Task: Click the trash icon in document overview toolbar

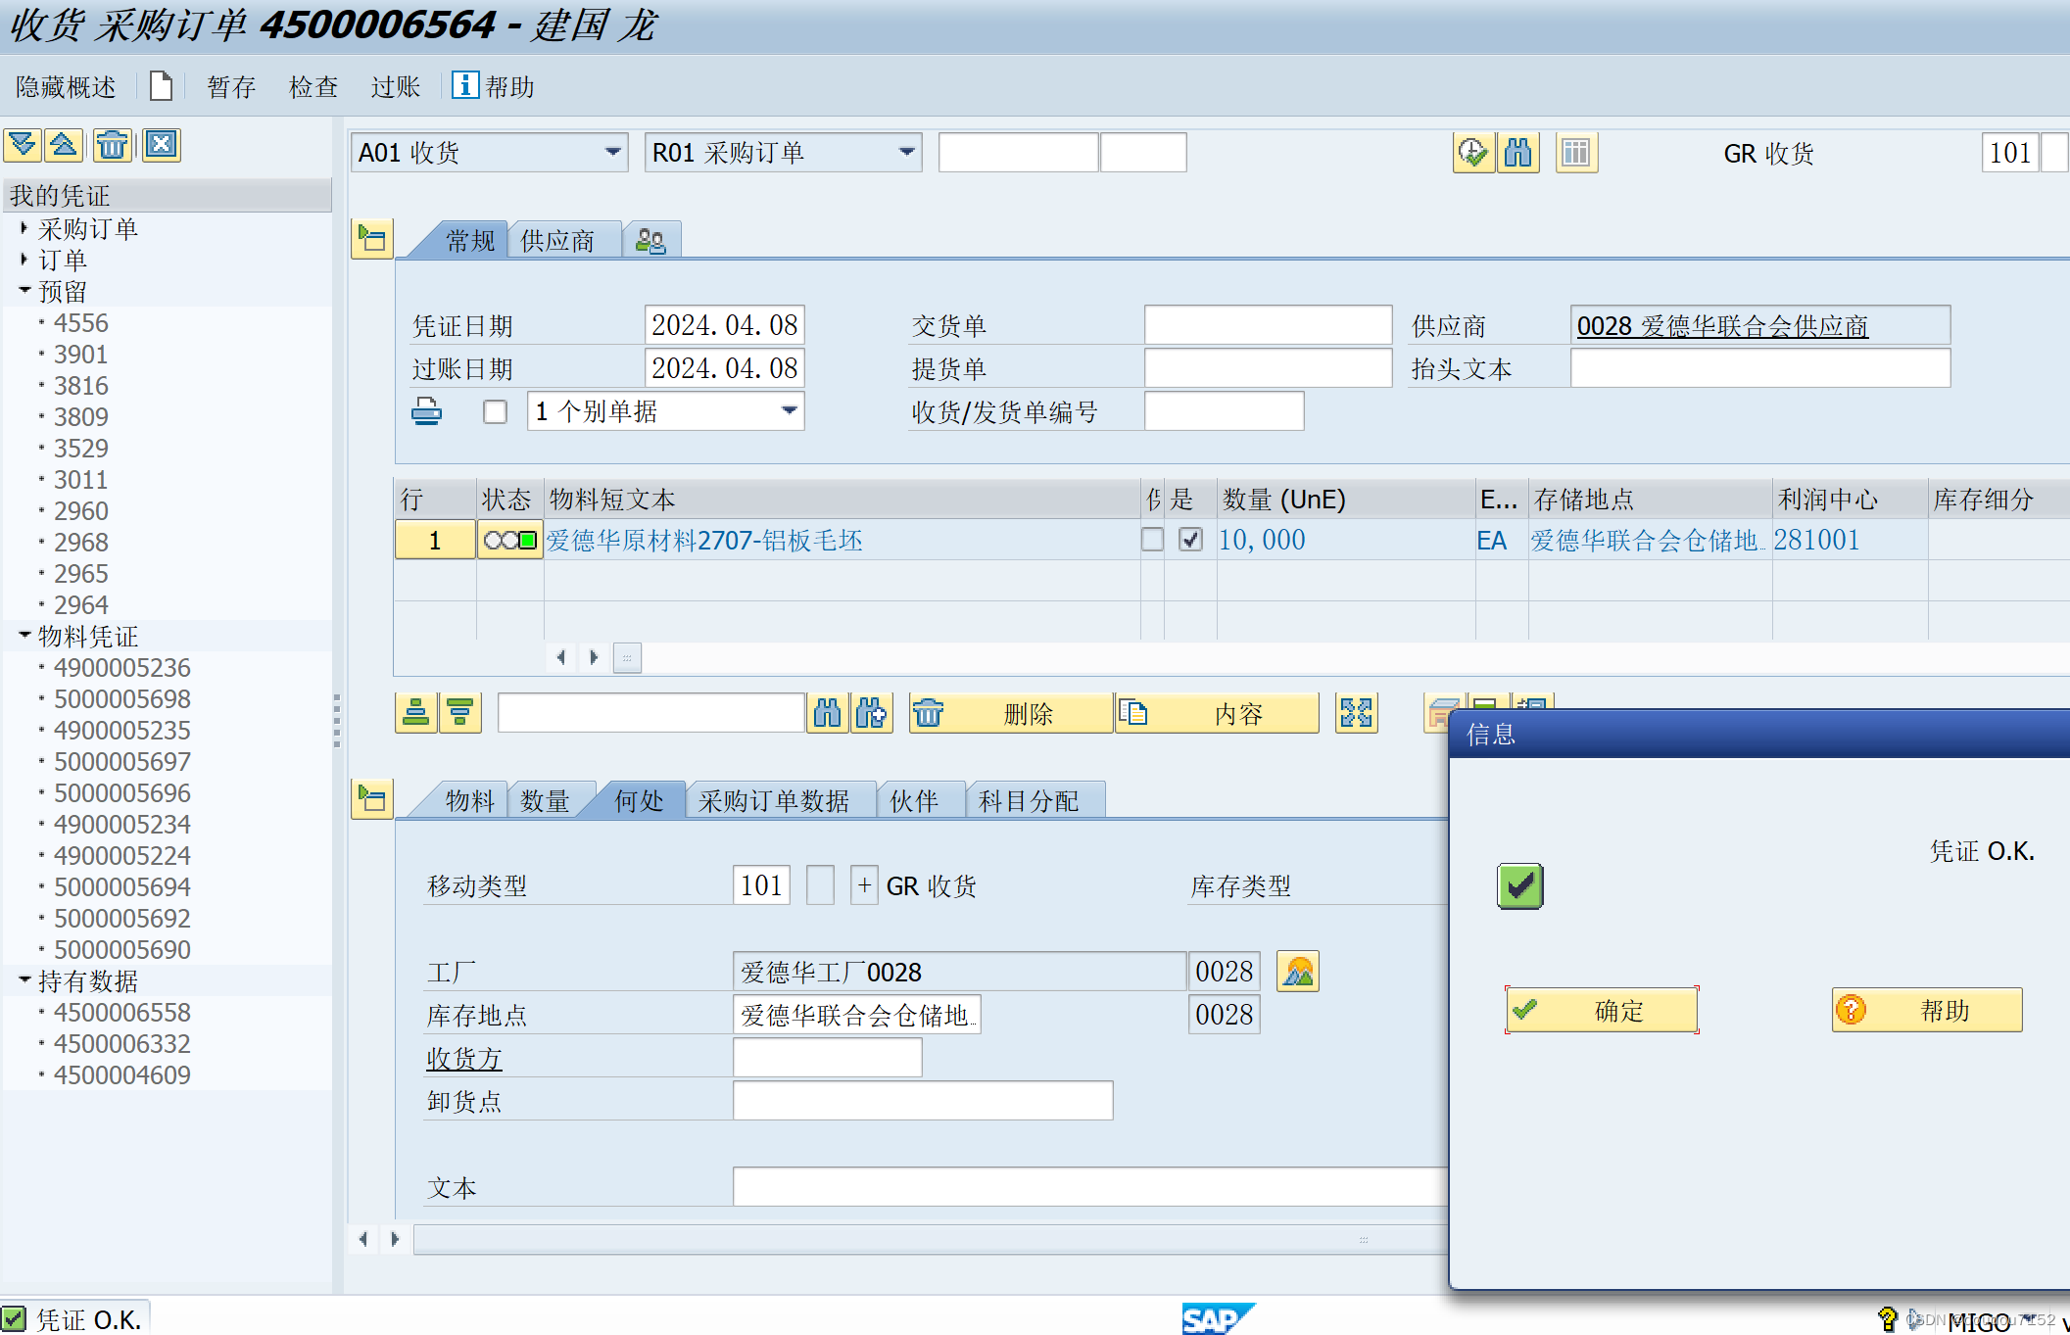Action: [112, 146]
